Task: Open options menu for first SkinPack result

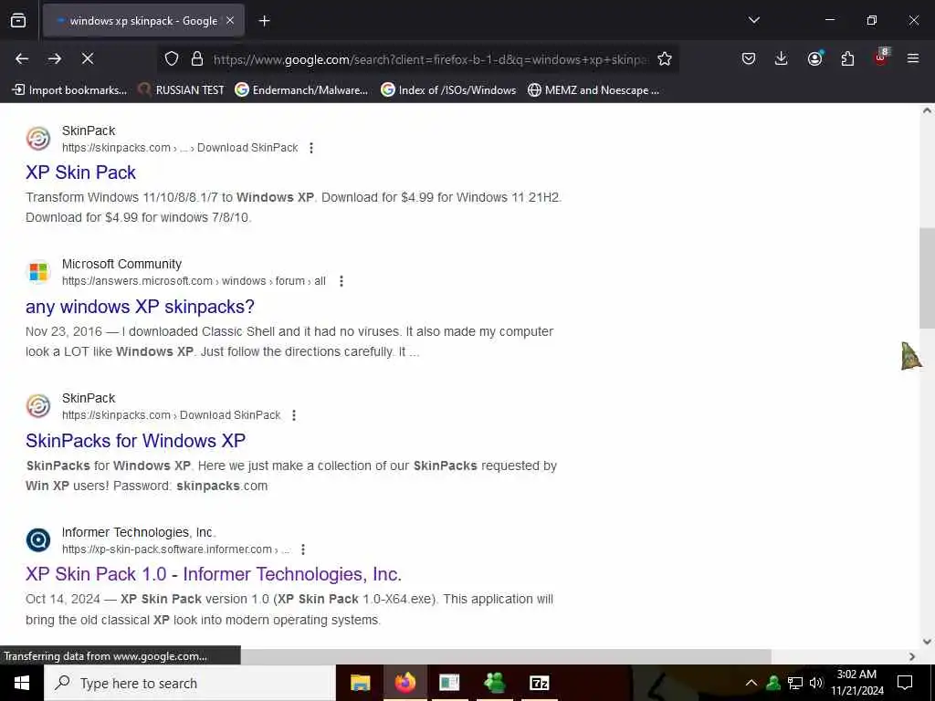Action: click(x=311, y=148)
